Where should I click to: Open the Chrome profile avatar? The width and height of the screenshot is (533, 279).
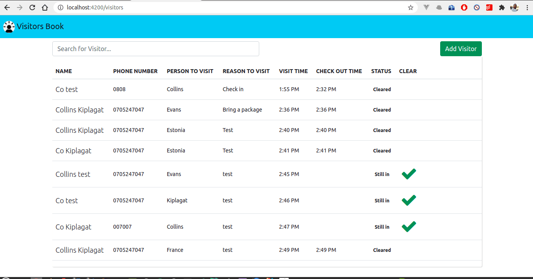515,7
